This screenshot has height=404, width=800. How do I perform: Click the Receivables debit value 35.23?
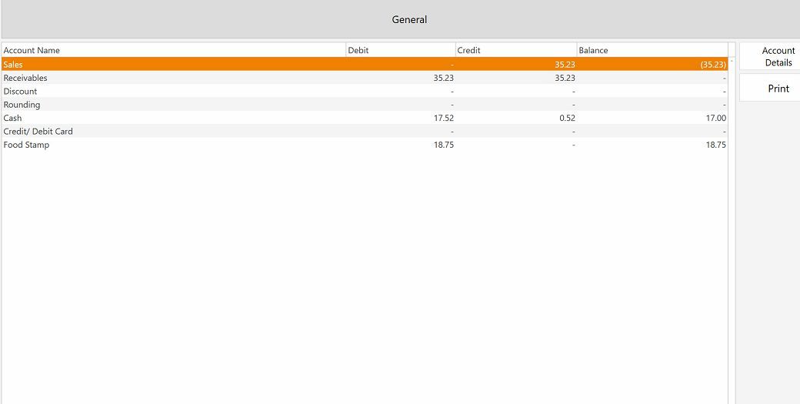pos(443,78)
